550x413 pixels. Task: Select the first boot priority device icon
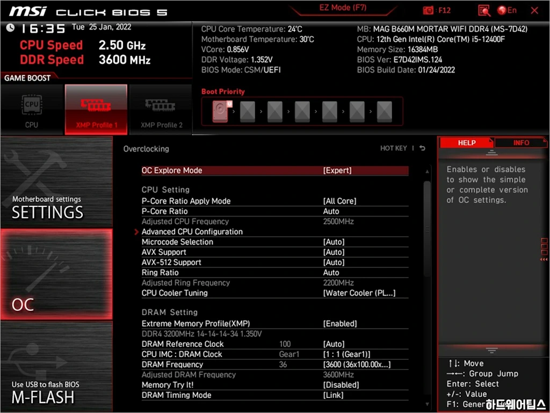point(221,112)
